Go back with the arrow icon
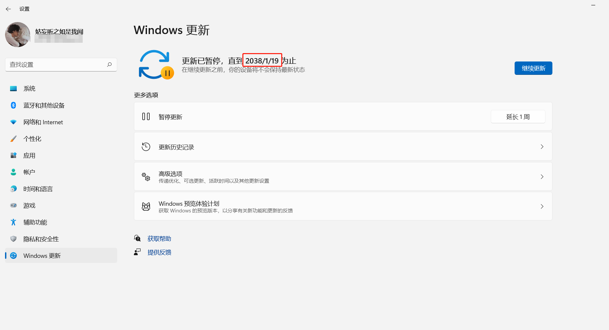This screenshot has width=609, height=330. 8,9
